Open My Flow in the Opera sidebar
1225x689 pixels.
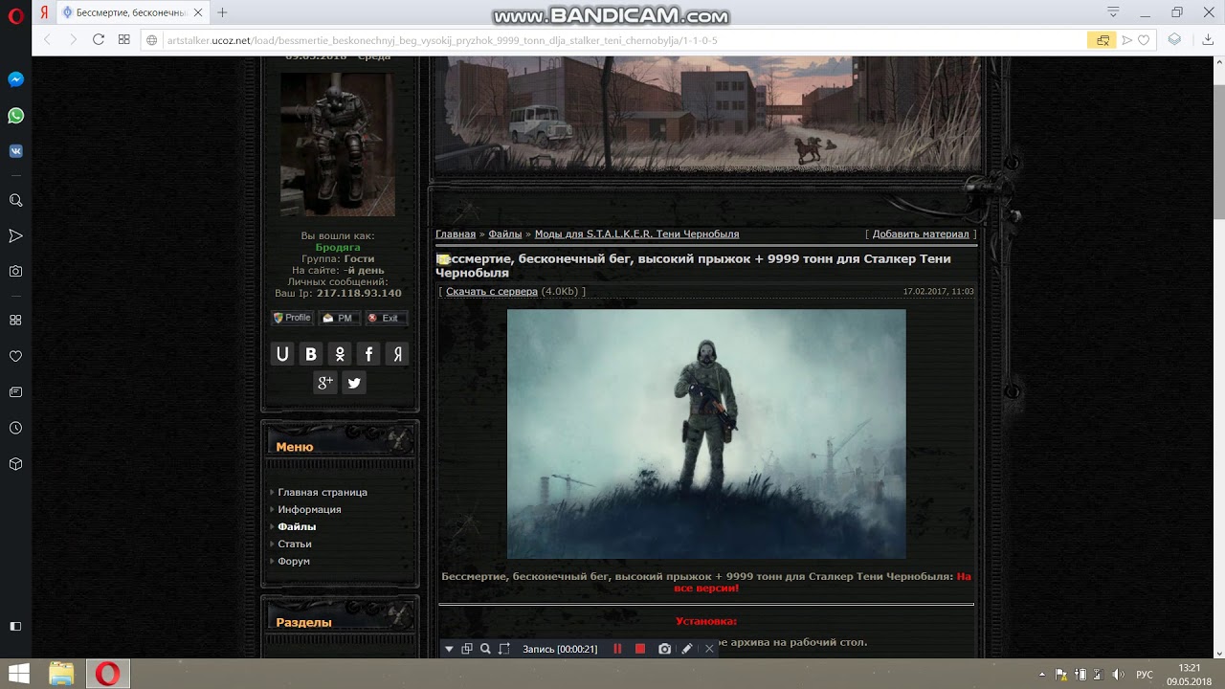point(16,236)
